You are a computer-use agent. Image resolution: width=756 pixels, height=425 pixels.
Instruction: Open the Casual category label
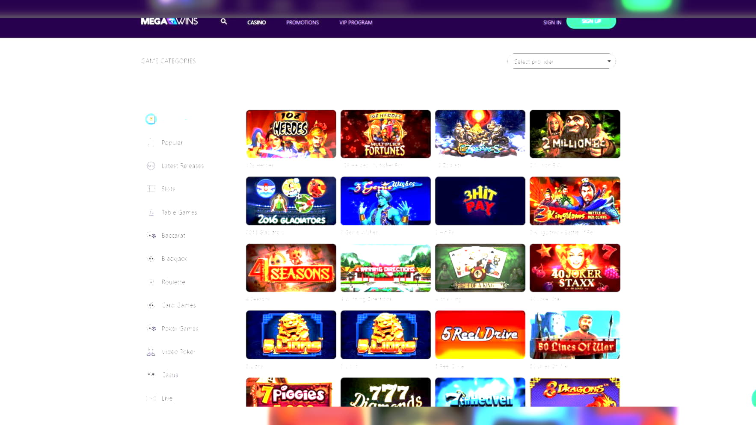point(170,375)
